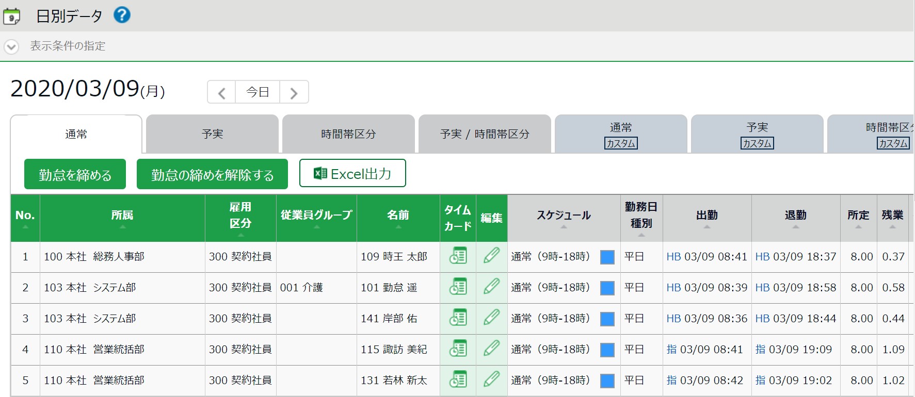Viewport: 915px width, 397px height.
Task: Switch to the 時間帯区分 tab
Action: click(x=348, y=134)
